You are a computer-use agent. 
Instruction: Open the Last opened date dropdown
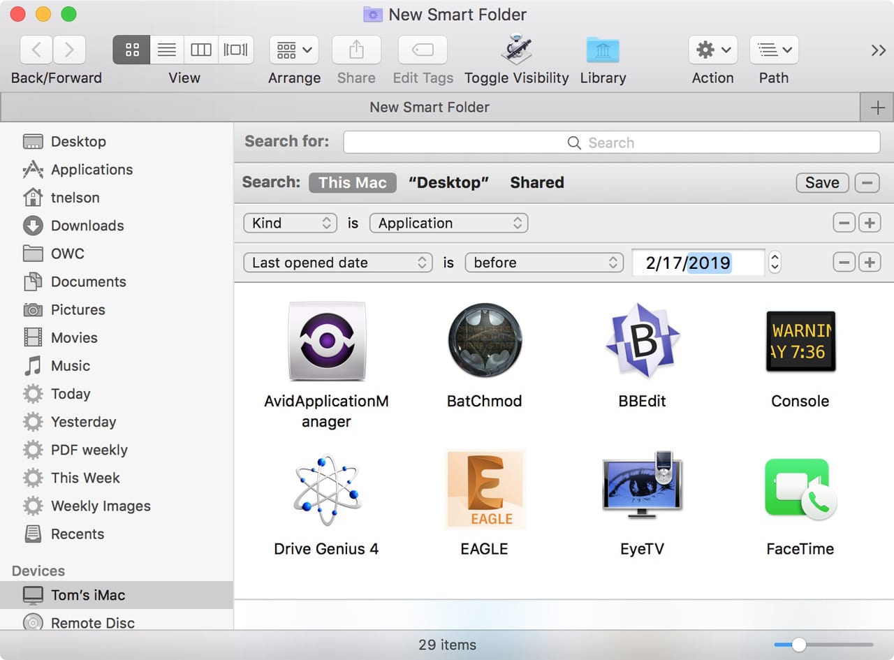337,263
